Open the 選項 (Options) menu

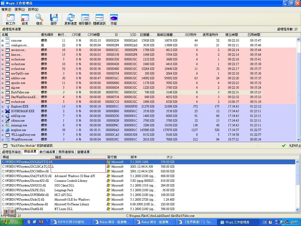[x=20, y=9]
